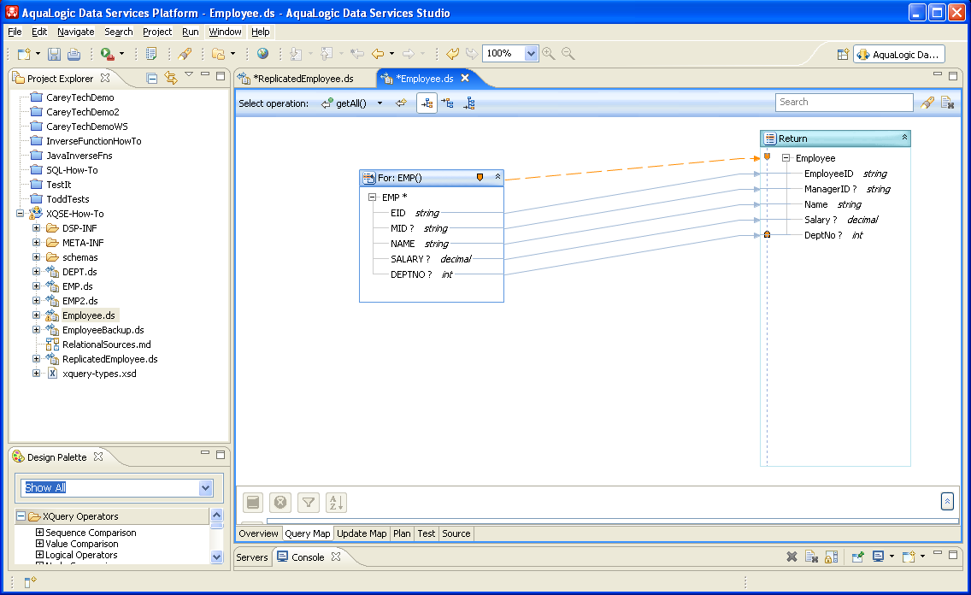Screen dimensions: 971x595
Task: Collapse the Return node header chevron
Action: [x=904, y=138]
